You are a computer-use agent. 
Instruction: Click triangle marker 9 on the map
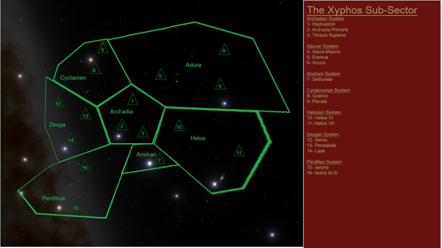(102, 49)
